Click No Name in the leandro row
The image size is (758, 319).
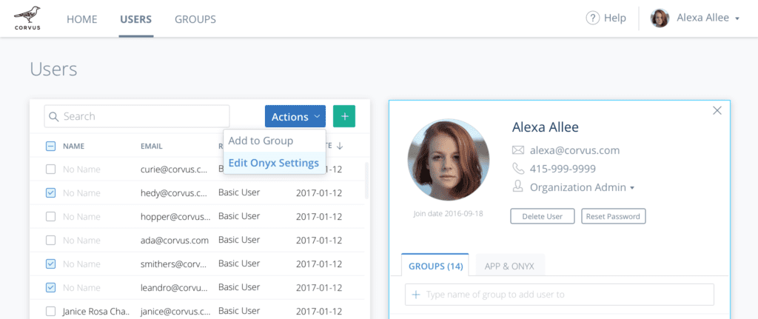pos(81,288)
